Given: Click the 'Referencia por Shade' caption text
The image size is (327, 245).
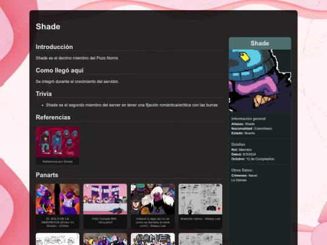Looking at the screenshot, I should (x=58, y=162).
